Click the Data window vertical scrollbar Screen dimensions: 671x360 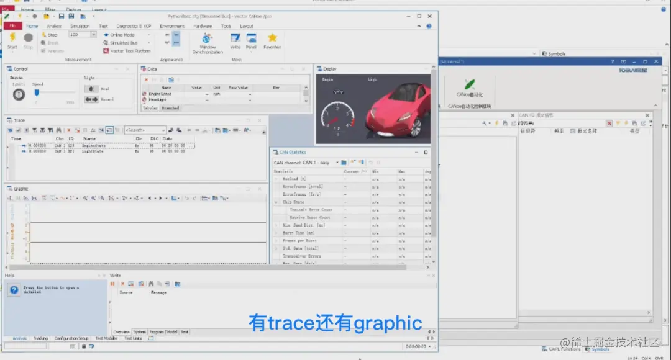[x=306, y=94]
